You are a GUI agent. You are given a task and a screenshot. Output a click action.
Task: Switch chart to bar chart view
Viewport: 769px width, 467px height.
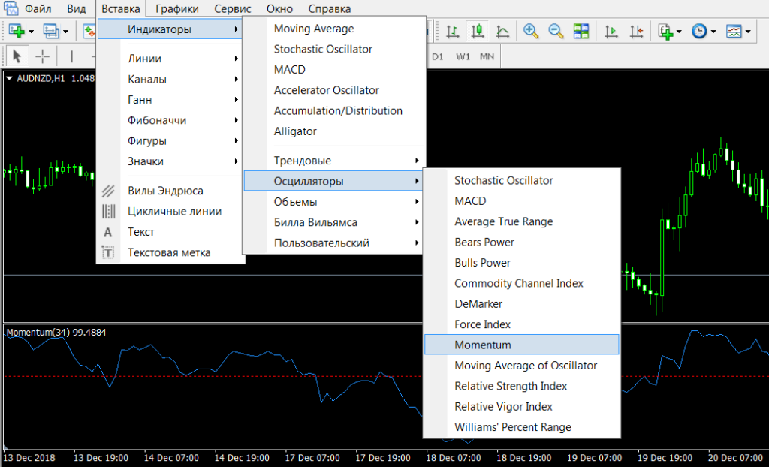tap(452, 32)
